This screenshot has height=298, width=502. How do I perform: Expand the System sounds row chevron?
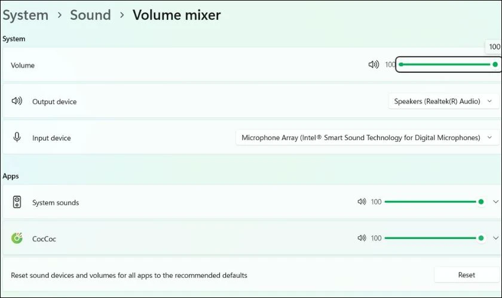(495, 201)
